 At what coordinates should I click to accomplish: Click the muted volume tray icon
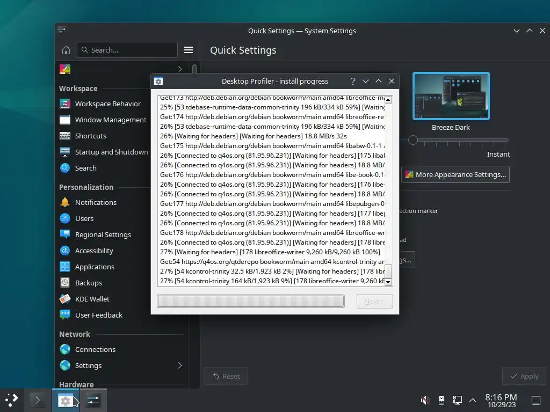tap(425, 400)
